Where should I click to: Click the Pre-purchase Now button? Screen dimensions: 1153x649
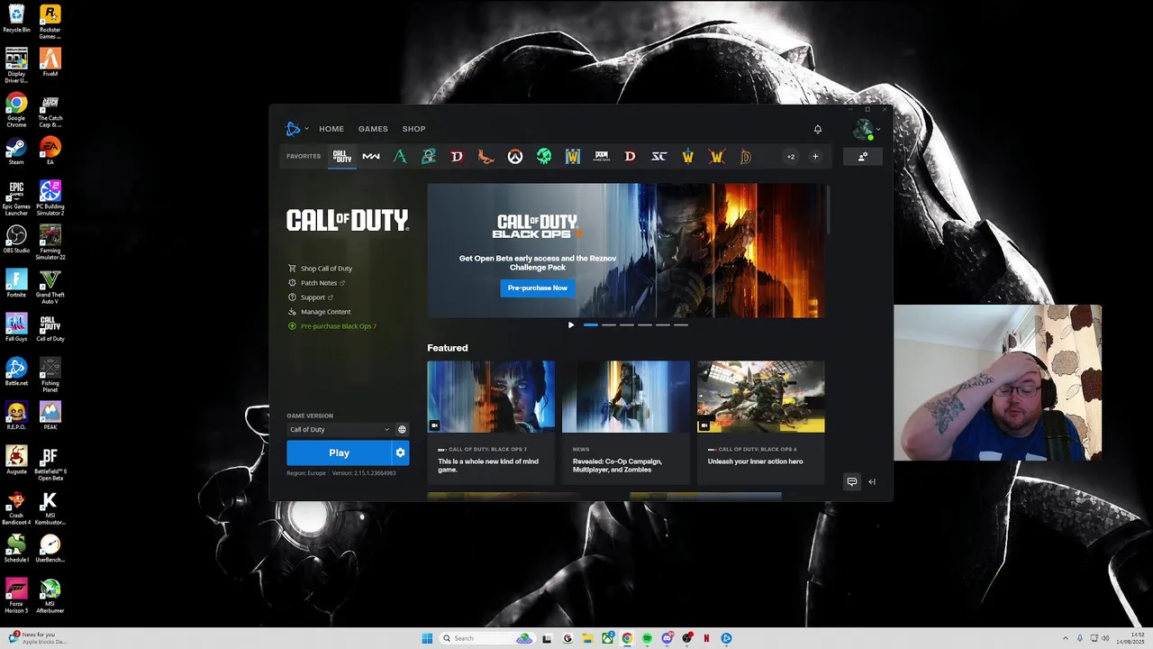pyautogui.click(x=537, y=288)
